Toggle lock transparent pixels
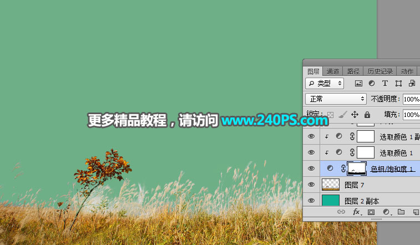The width and height of the screenshot is (420, 245). 331,115
